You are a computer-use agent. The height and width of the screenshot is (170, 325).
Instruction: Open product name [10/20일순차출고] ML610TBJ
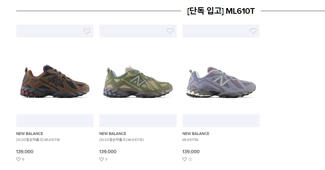[121, 140]
